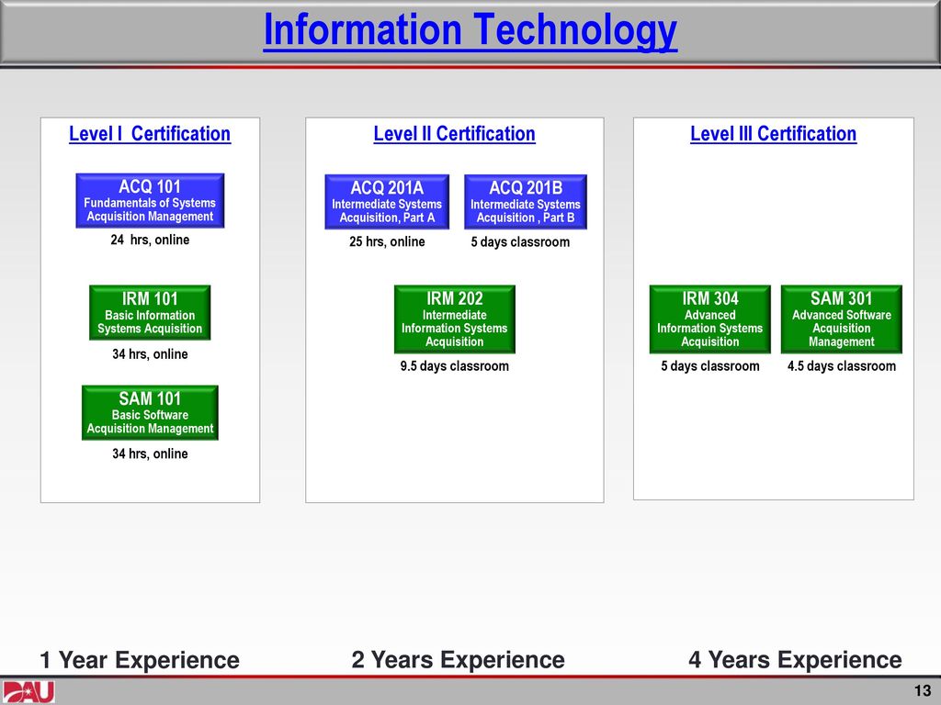941x705 pixels.
Task: Select the SAM 301 course box
Action: [x=842, y=319]
